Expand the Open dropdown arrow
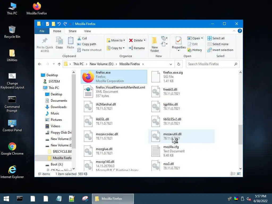The width and height of the screenshot is (272, 204). (x=202, y=38)
